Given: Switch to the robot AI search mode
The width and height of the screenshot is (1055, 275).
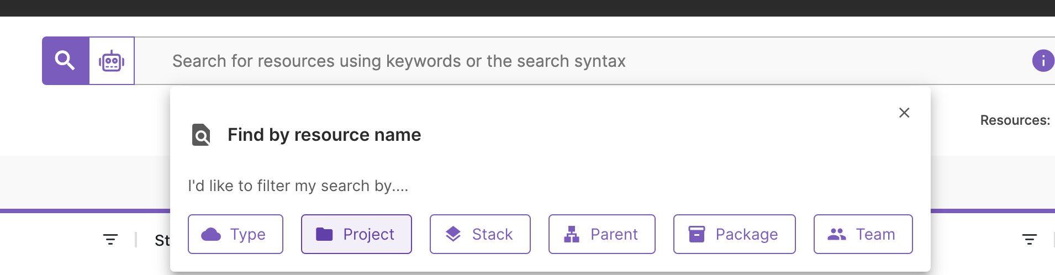Looking at the screenshot, I should [112, 61].
